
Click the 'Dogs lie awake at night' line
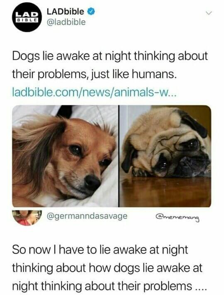[110, 56]
